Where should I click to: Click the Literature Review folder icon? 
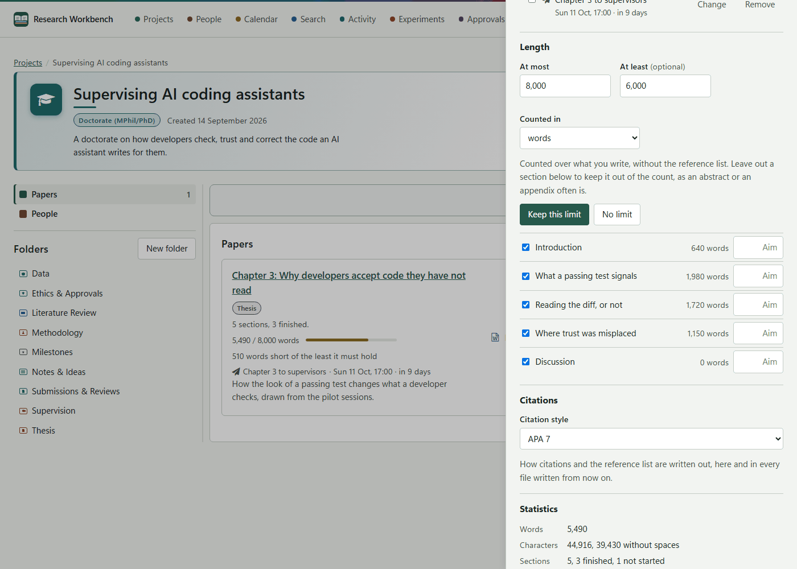point(23,313)
